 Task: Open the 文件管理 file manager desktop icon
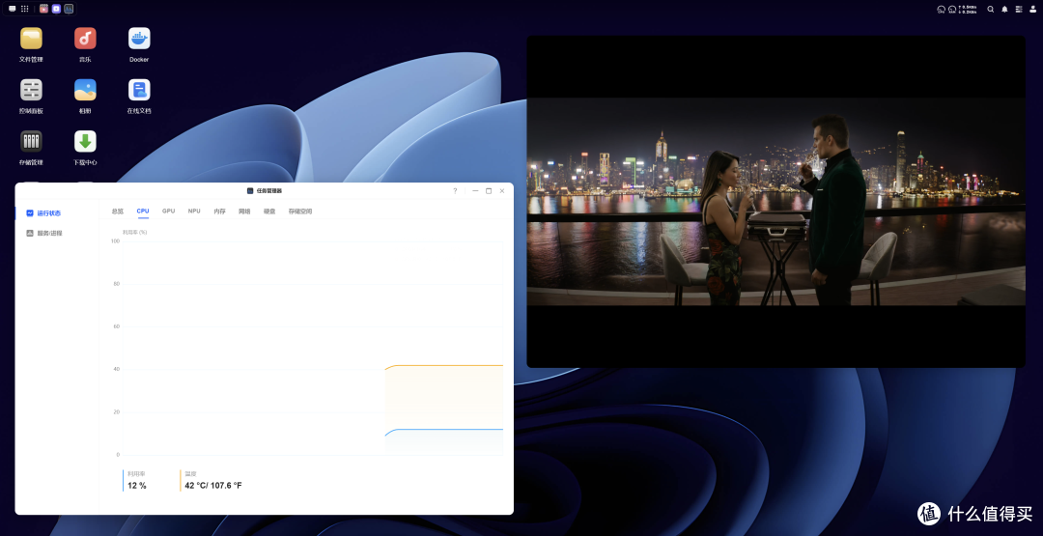pyautogui.click(x=31, y=39)
